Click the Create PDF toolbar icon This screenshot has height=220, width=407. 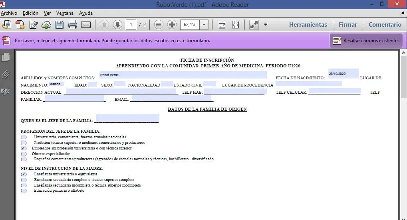[x=20, y=25]
